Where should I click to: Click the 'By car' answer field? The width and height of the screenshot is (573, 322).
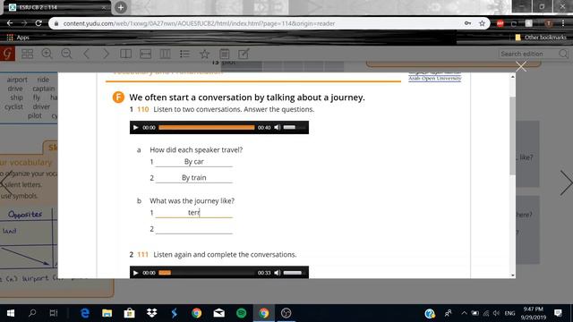pos(194,162)
